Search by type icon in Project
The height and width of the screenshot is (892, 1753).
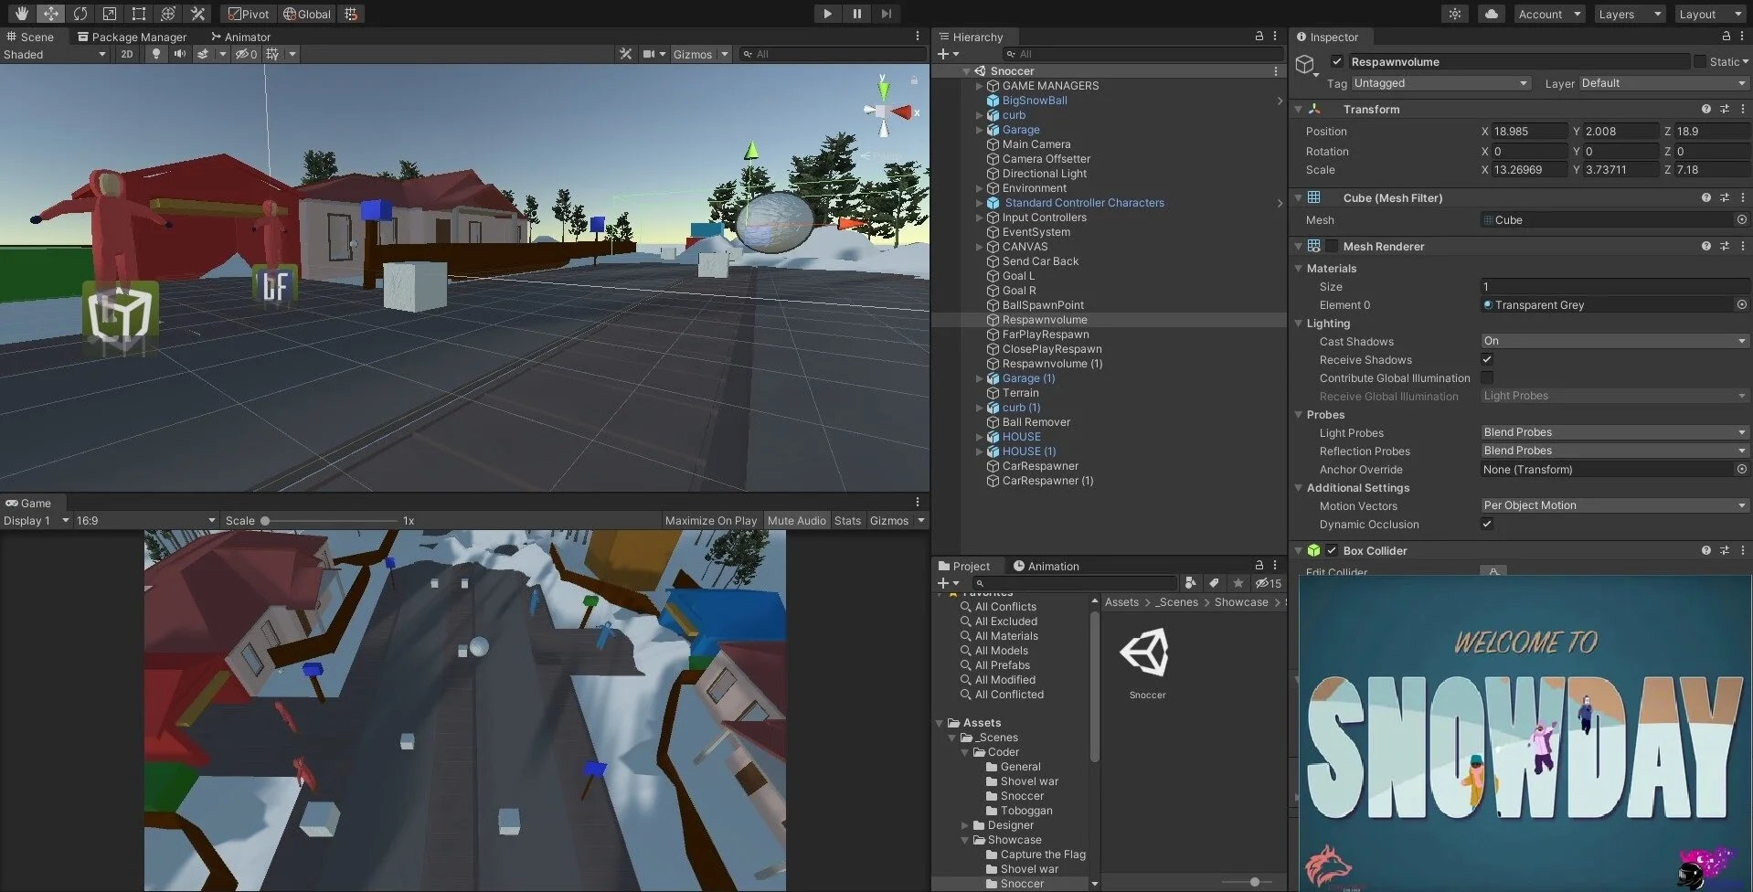(x=1190, y=583)
